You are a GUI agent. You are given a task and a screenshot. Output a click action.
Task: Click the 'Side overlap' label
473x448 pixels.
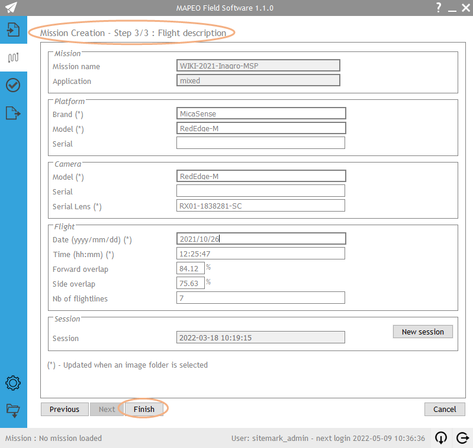[74, 284]
